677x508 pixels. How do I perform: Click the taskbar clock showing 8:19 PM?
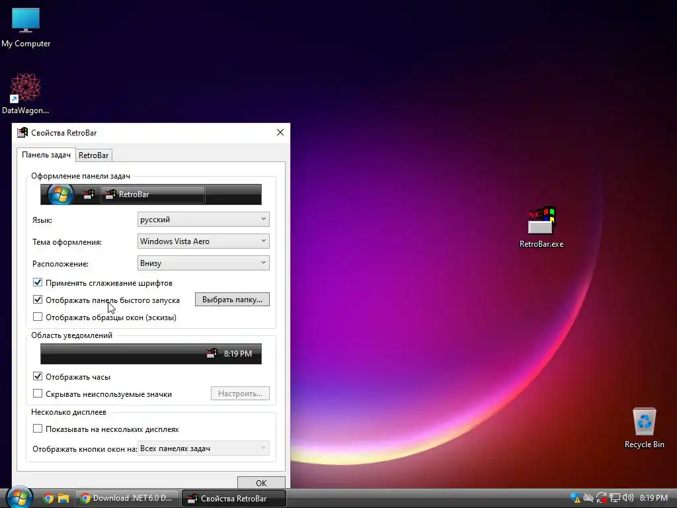click(654, 498)
